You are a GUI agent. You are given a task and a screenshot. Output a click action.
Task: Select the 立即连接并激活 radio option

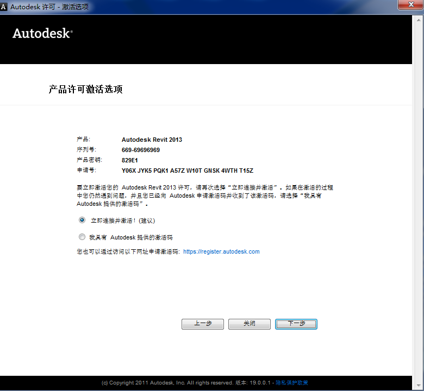tap(82, 220)
